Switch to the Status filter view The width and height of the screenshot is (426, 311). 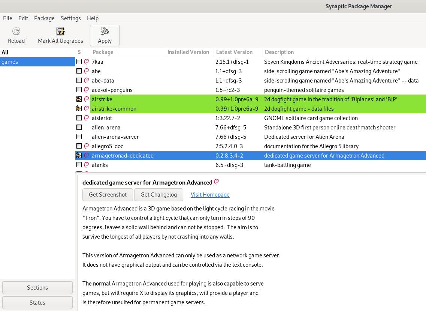(x=37, y=302)
